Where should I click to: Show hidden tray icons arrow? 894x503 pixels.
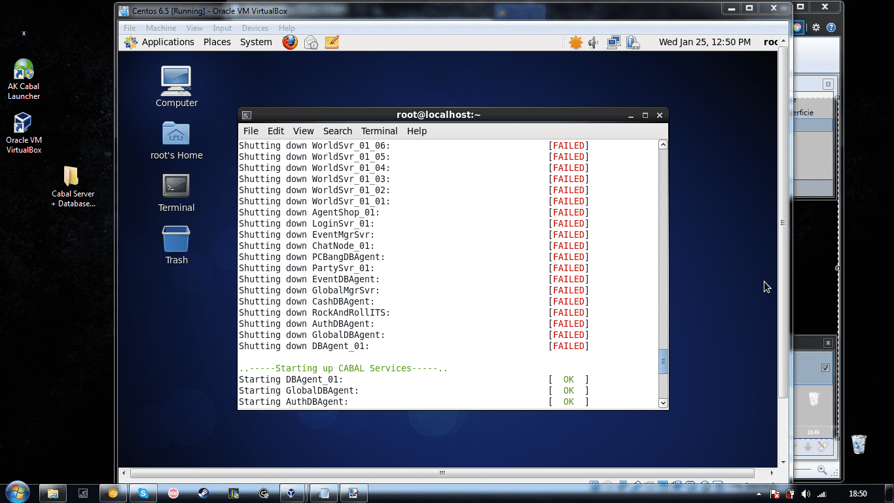click(x=759, y=494)
